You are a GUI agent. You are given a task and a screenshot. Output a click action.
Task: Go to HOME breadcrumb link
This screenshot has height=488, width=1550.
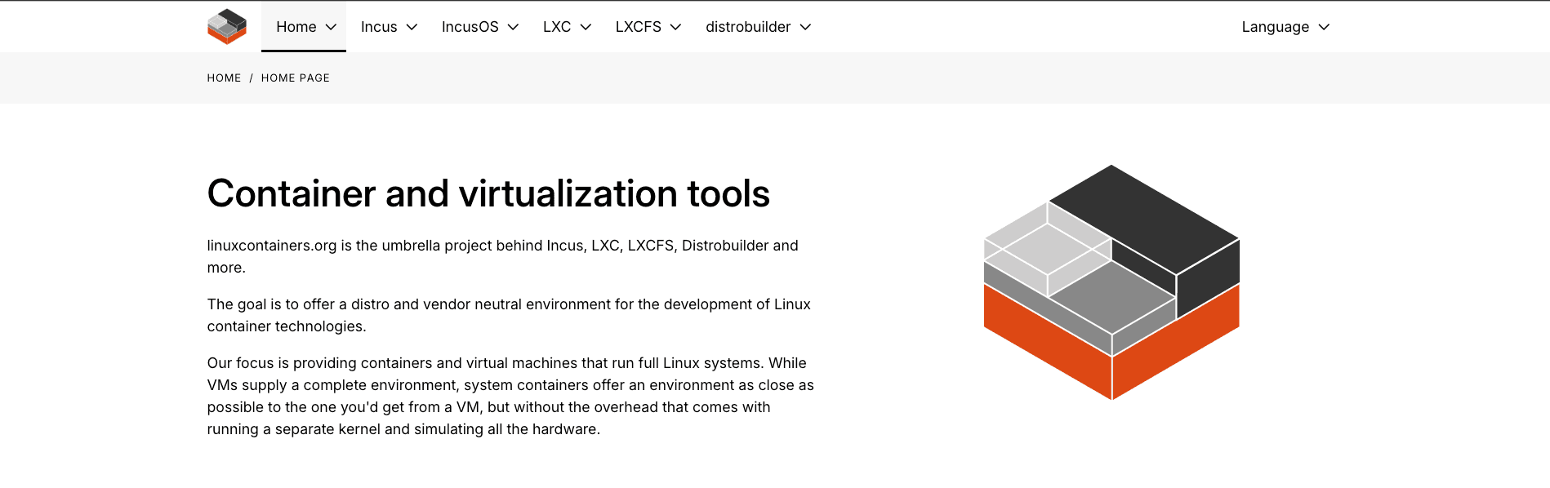224,78
